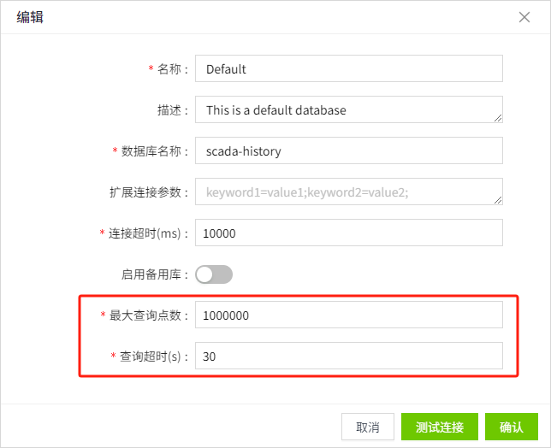Close the 编辑 dialog with the X icon
The height and width of the screenshot is (448, 551).
[524, 17]
